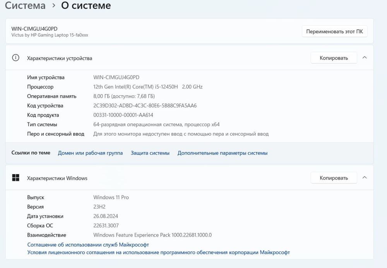The width and height of the screenshot is (387, 268).
Task: Collapse the Характеристики устройства section chevron
Action: point(365,58)
